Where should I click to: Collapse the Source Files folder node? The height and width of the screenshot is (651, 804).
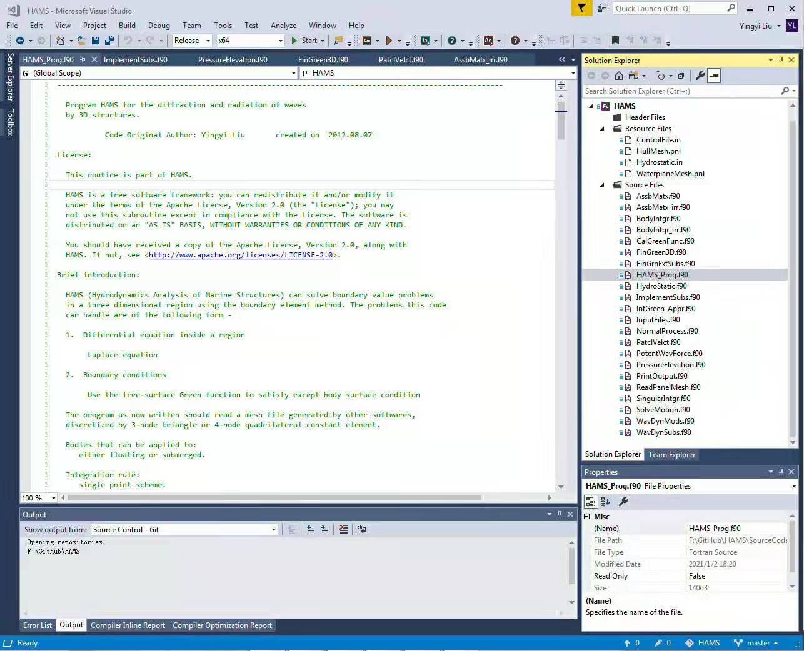pos(603,185)
